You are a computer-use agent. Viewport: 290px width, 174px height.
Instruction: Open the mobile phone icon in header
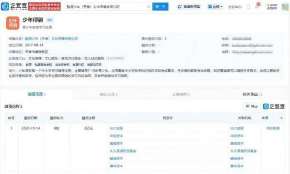[248, 7]
